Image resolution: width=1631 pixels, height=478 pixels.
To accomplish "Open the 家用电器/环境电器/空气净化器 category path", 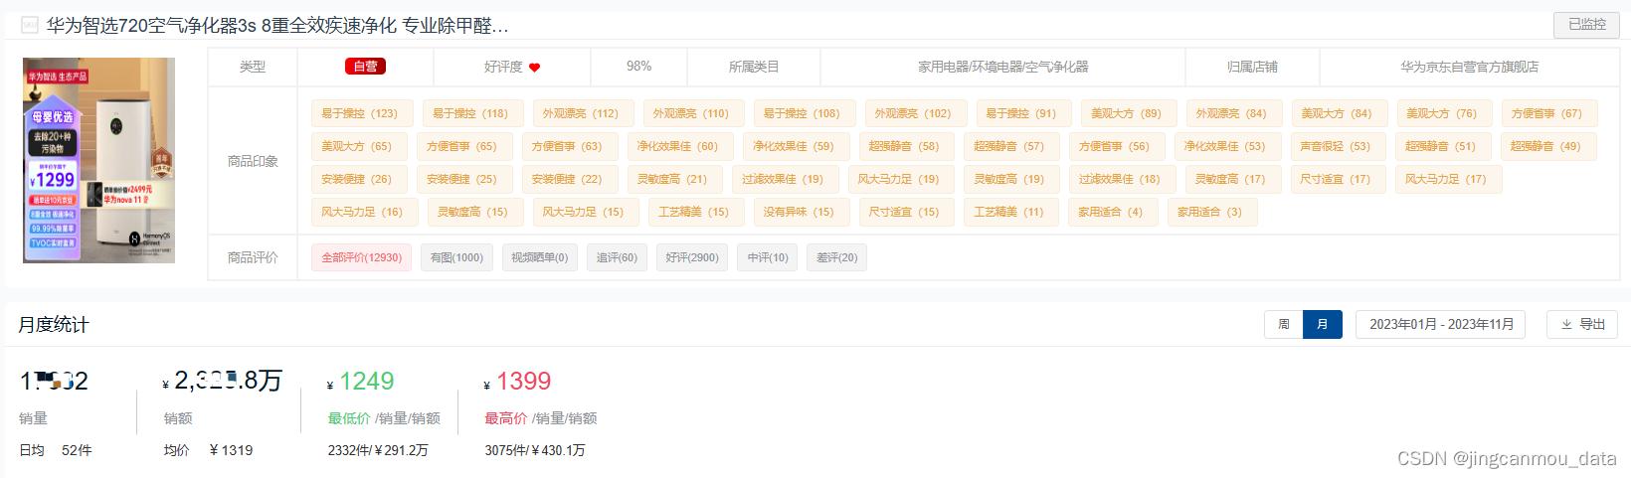I will tap(1002, 67).
